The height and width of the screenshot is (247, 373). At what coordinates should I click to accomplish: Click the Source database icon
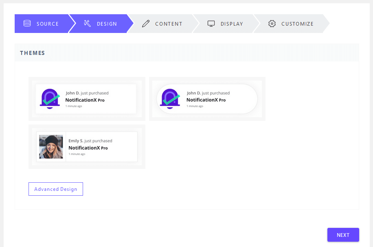[27, 24]
